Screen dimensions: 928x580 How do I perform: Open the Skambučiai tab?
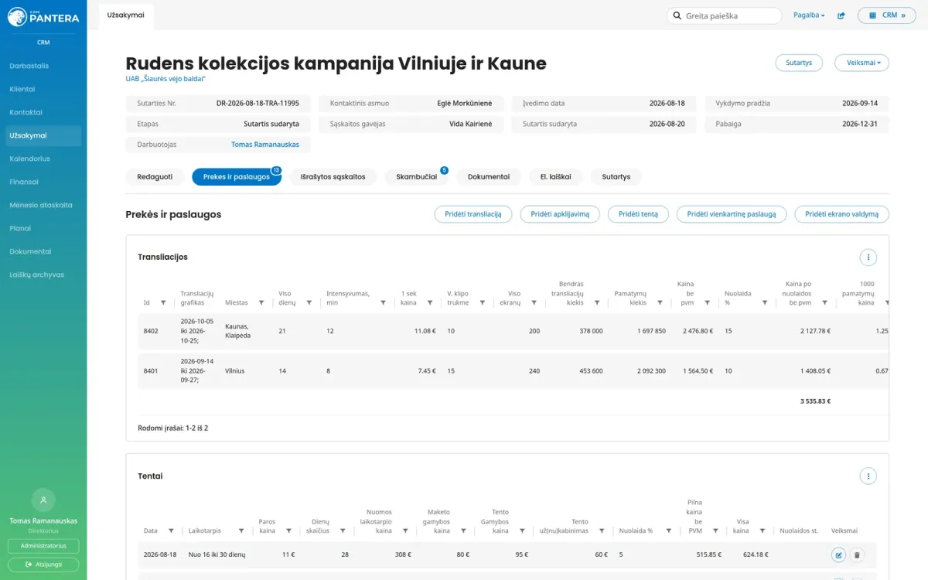coord(417,177)
